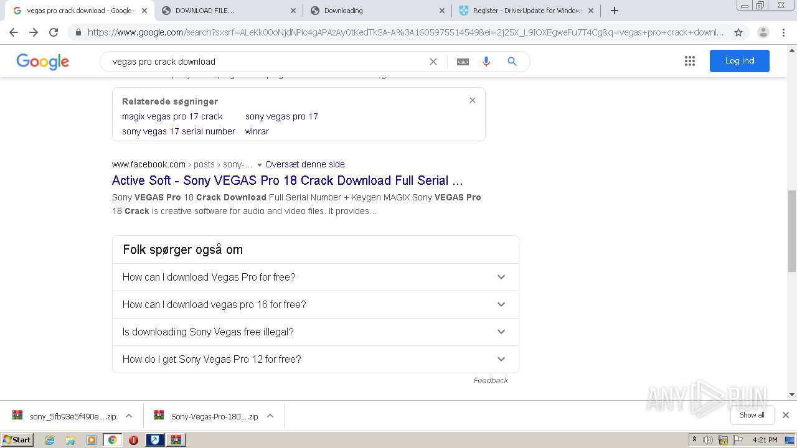
Task: Open Chrome's three-dot menu
Action: [x=783, y=32]
